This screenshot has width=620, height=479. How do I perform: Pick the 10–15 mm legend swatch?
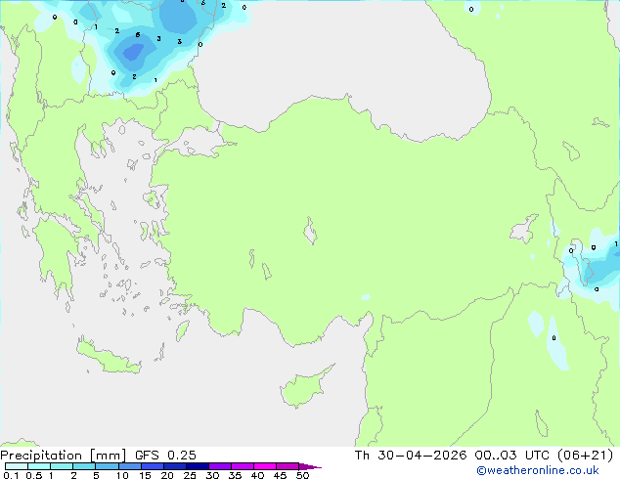click(130, 466)
